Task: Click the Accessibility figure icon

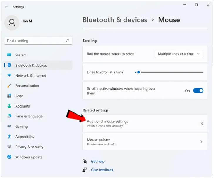Action: (9, 136)
